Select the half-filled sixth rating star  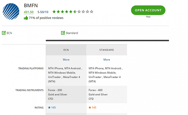click(75, 12)
